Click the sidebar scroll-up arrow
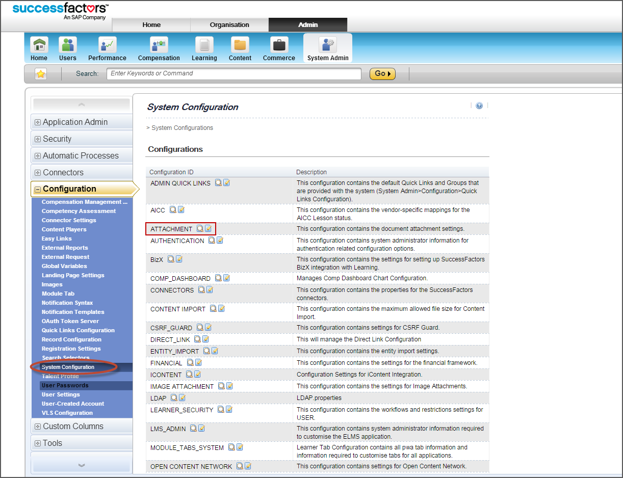 [x=82, y=104]
